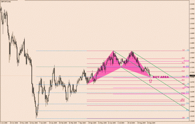The image size is (195, 124).
Task: Click the 6 Jul 2009 date label
Action: coord(121,123)
